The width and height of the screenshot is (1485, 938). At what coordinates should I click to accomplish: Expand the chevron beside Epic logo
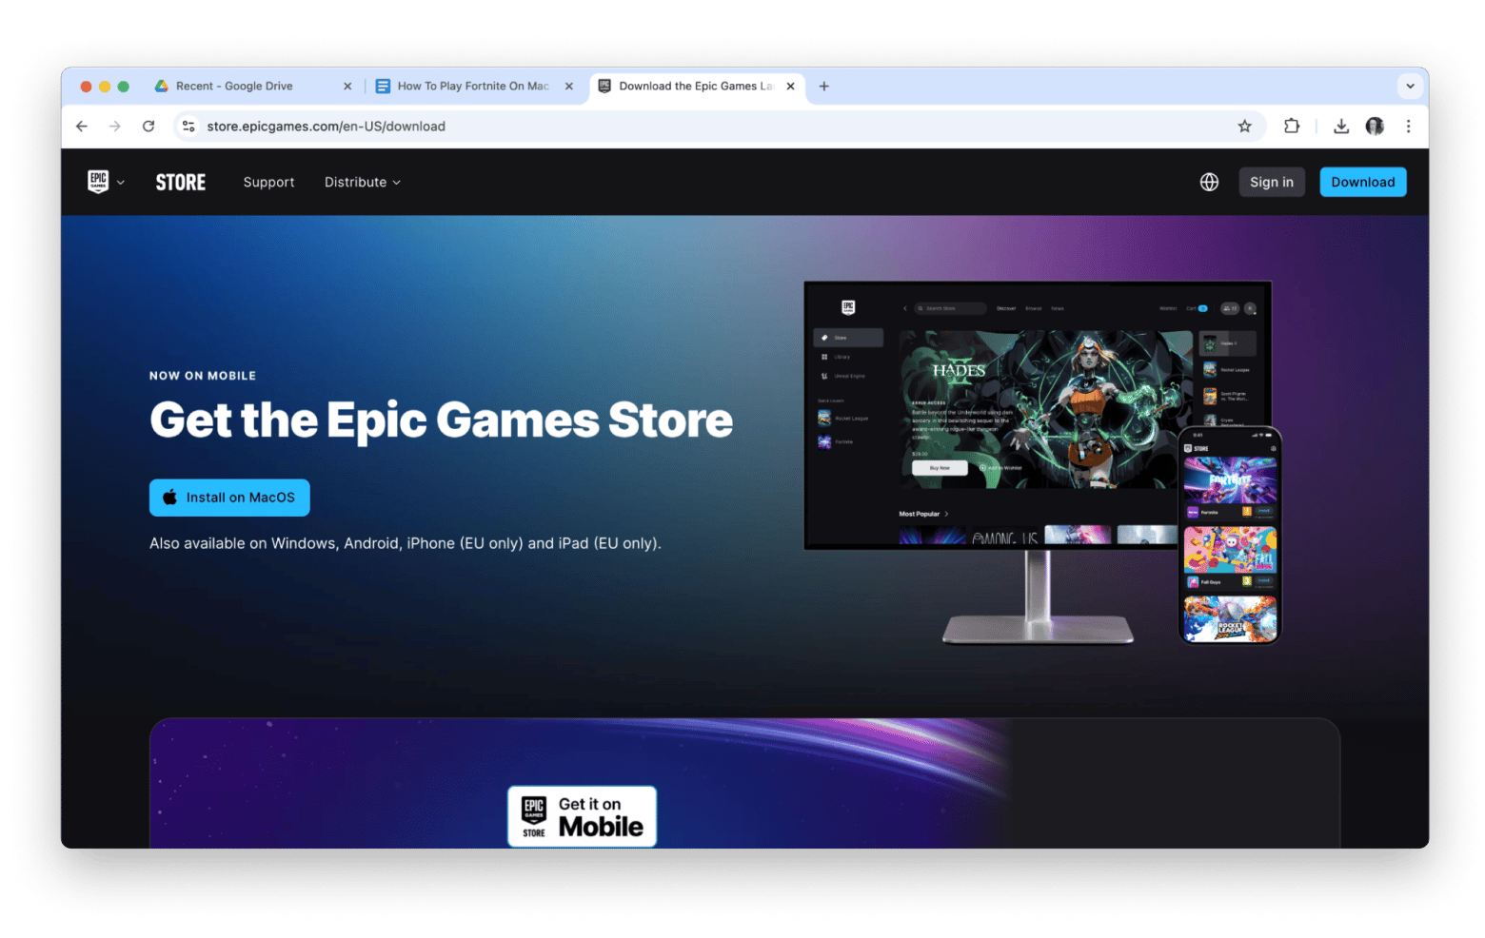[x=121, y=183]
